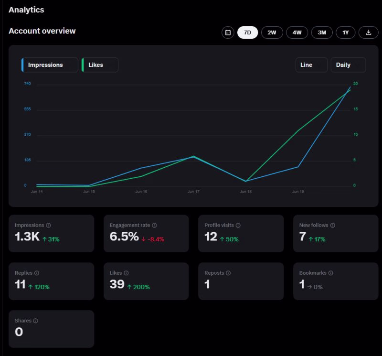Image resolution: width=382 pixels, height=356 pixels.
Task: Download the analytics data
Action: (368, 32)
